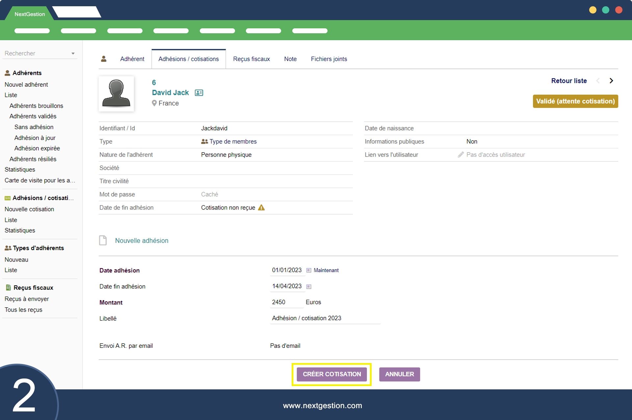The image size is (632, 420).
Task: Click the warning icon next to Cotisation non reçue
Action: [261, 208]
